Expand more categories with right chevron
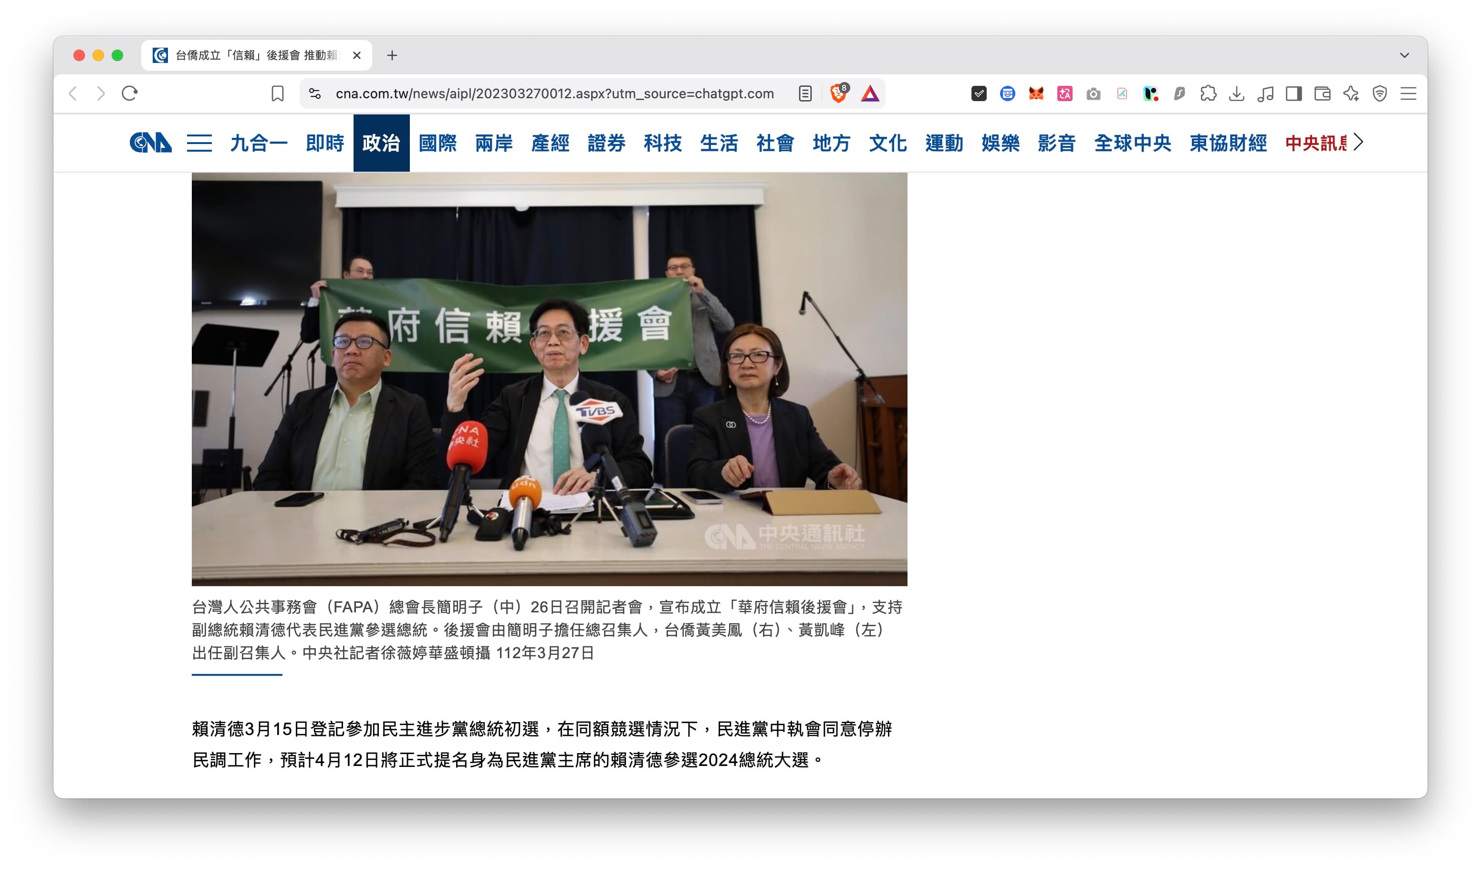This screenshot has width=1481, height=869. 1357,142
